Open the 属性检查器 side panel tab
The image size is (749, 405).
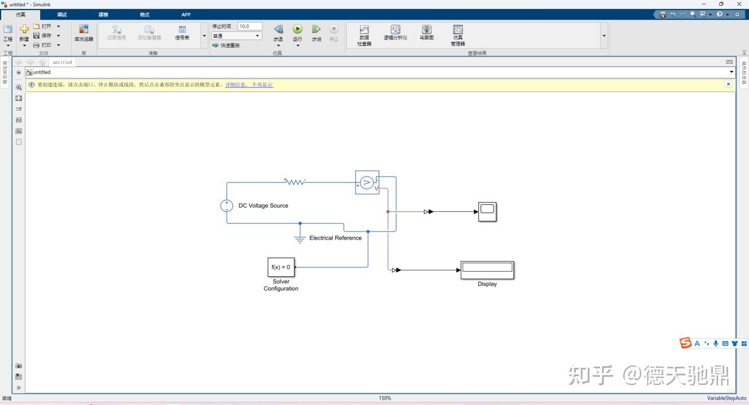(744, 73)
